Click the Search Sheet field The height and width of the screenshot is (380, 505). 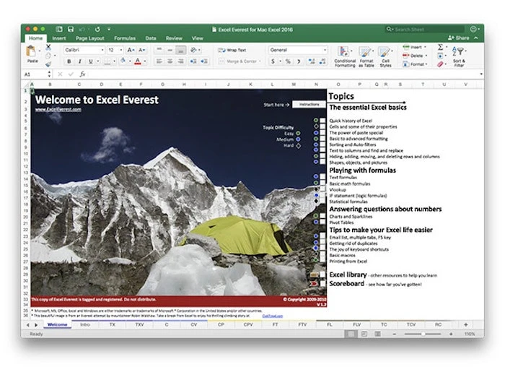424,30
